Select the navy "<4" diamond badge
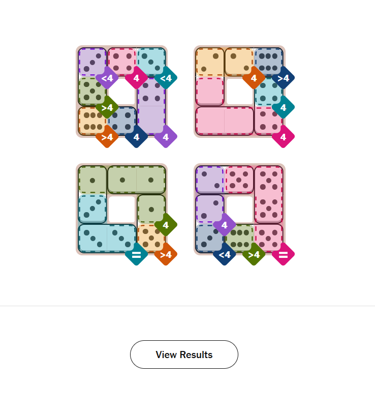375x412 pixels. tap(224, 254)
